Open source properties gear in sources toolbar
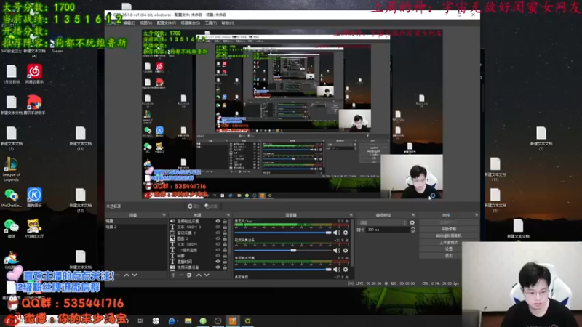The height and width of the screenshot is (327, 582). pos(189,275)
